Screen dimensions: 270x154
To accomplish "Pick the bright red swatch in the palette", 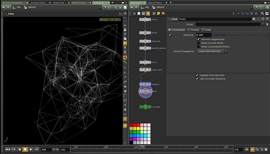I will point(138,125).
